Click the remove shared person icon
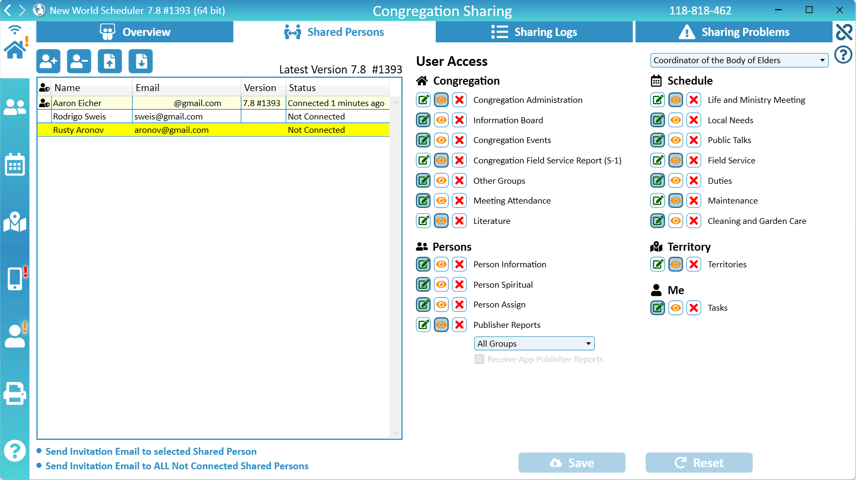 coord(79,62)
